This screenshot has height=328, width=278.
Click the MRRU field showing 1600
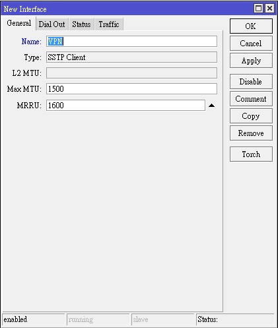pyautogui.click(x=125, y=106)
